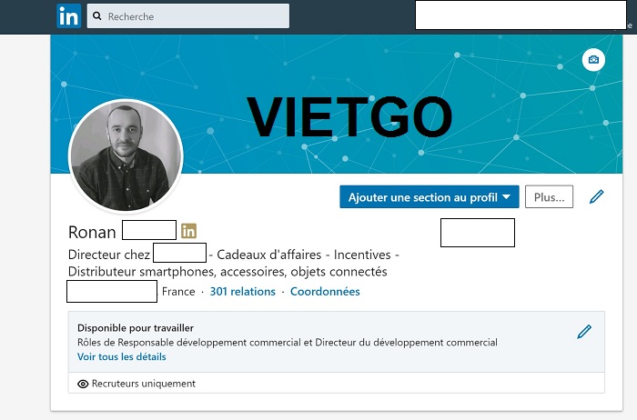The width and height of the screenshot is (637, 420).
Task: Click the profile name 'Ronan'
Action: [92, 232]
